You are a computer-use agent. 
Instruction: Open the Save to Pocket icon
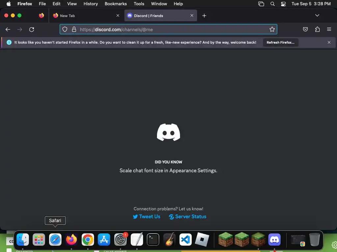[x=305, y=29]
